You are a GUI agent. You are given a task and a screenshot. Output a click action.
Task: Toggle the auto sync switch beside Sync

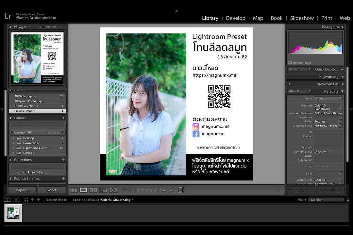[289, 190]
